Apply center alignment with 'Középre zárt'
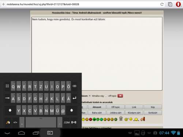 [134, 113]
